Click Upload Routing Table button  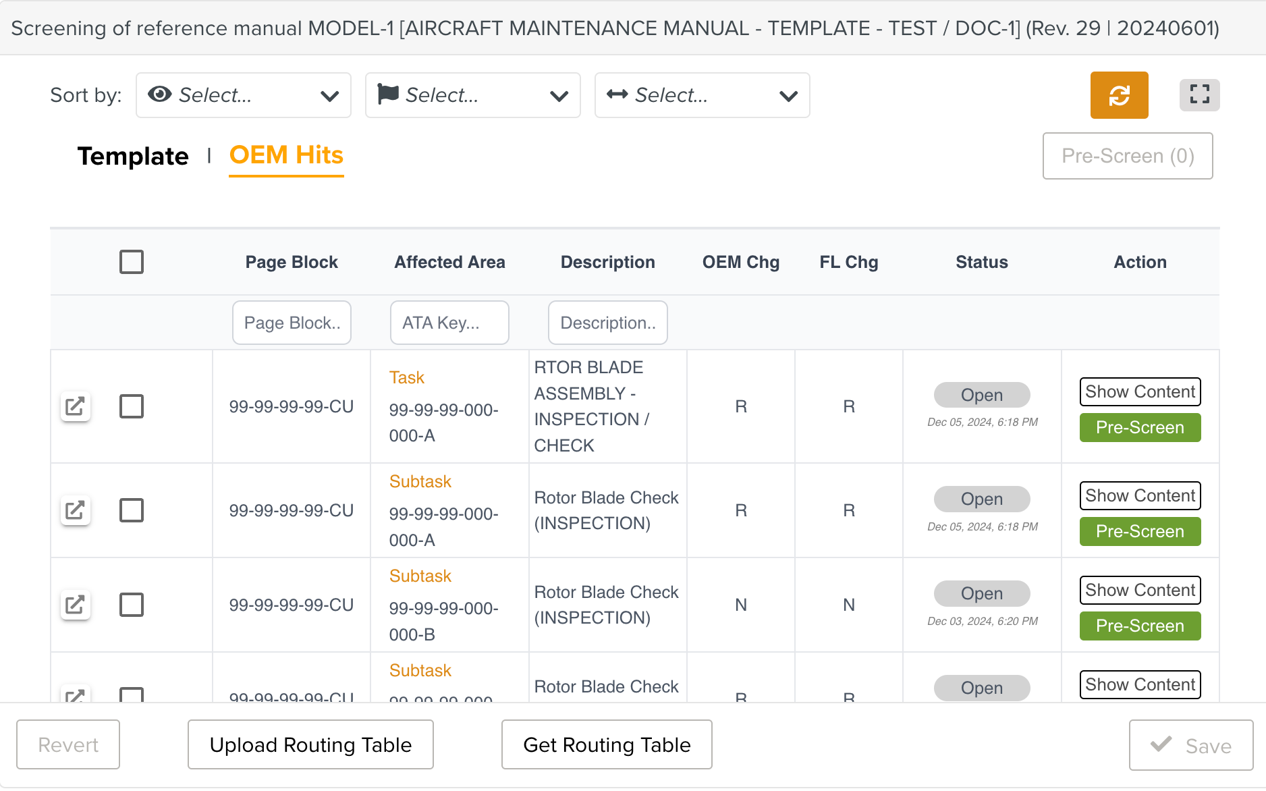(x=310, y=744)
